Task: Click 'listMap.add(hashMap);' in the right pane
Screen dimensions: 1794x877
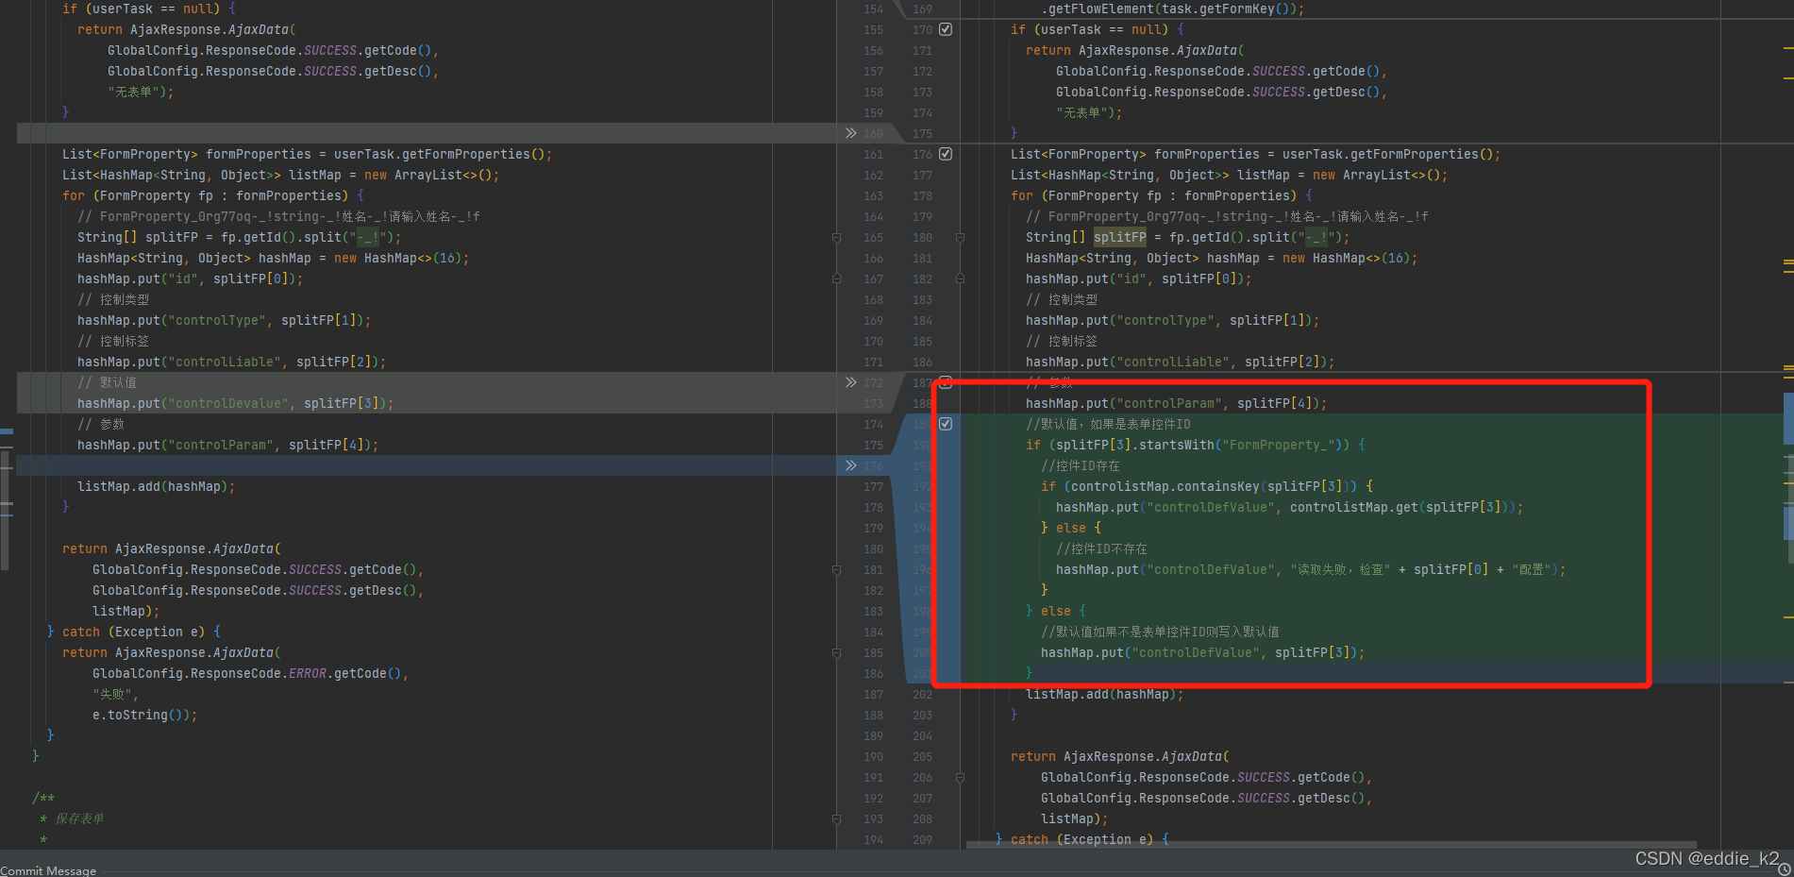Action: 1104,694
